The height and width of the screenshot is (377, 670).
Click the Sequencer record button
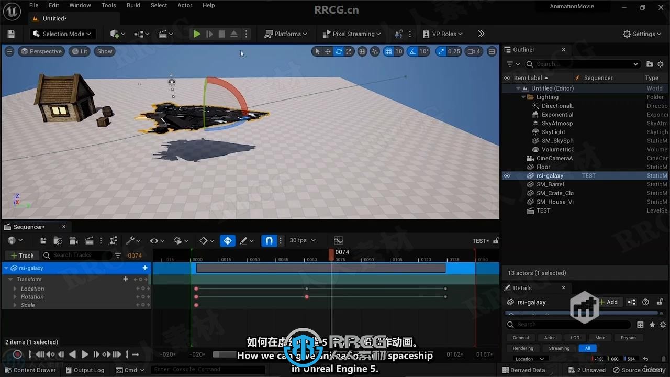point(17,354)
